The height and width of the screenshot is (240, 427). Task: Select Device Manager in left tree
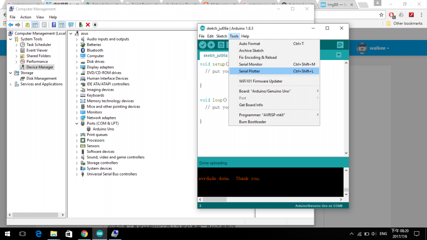pyautogui.click(x=40, y=67)
